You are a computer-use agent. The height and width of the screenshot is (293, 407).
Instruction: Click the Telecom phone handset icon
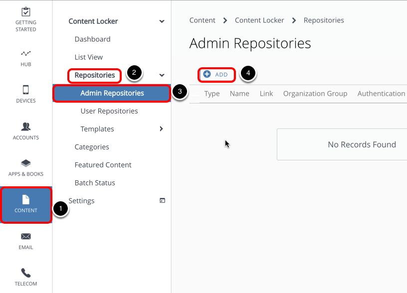tap(26, 273)
